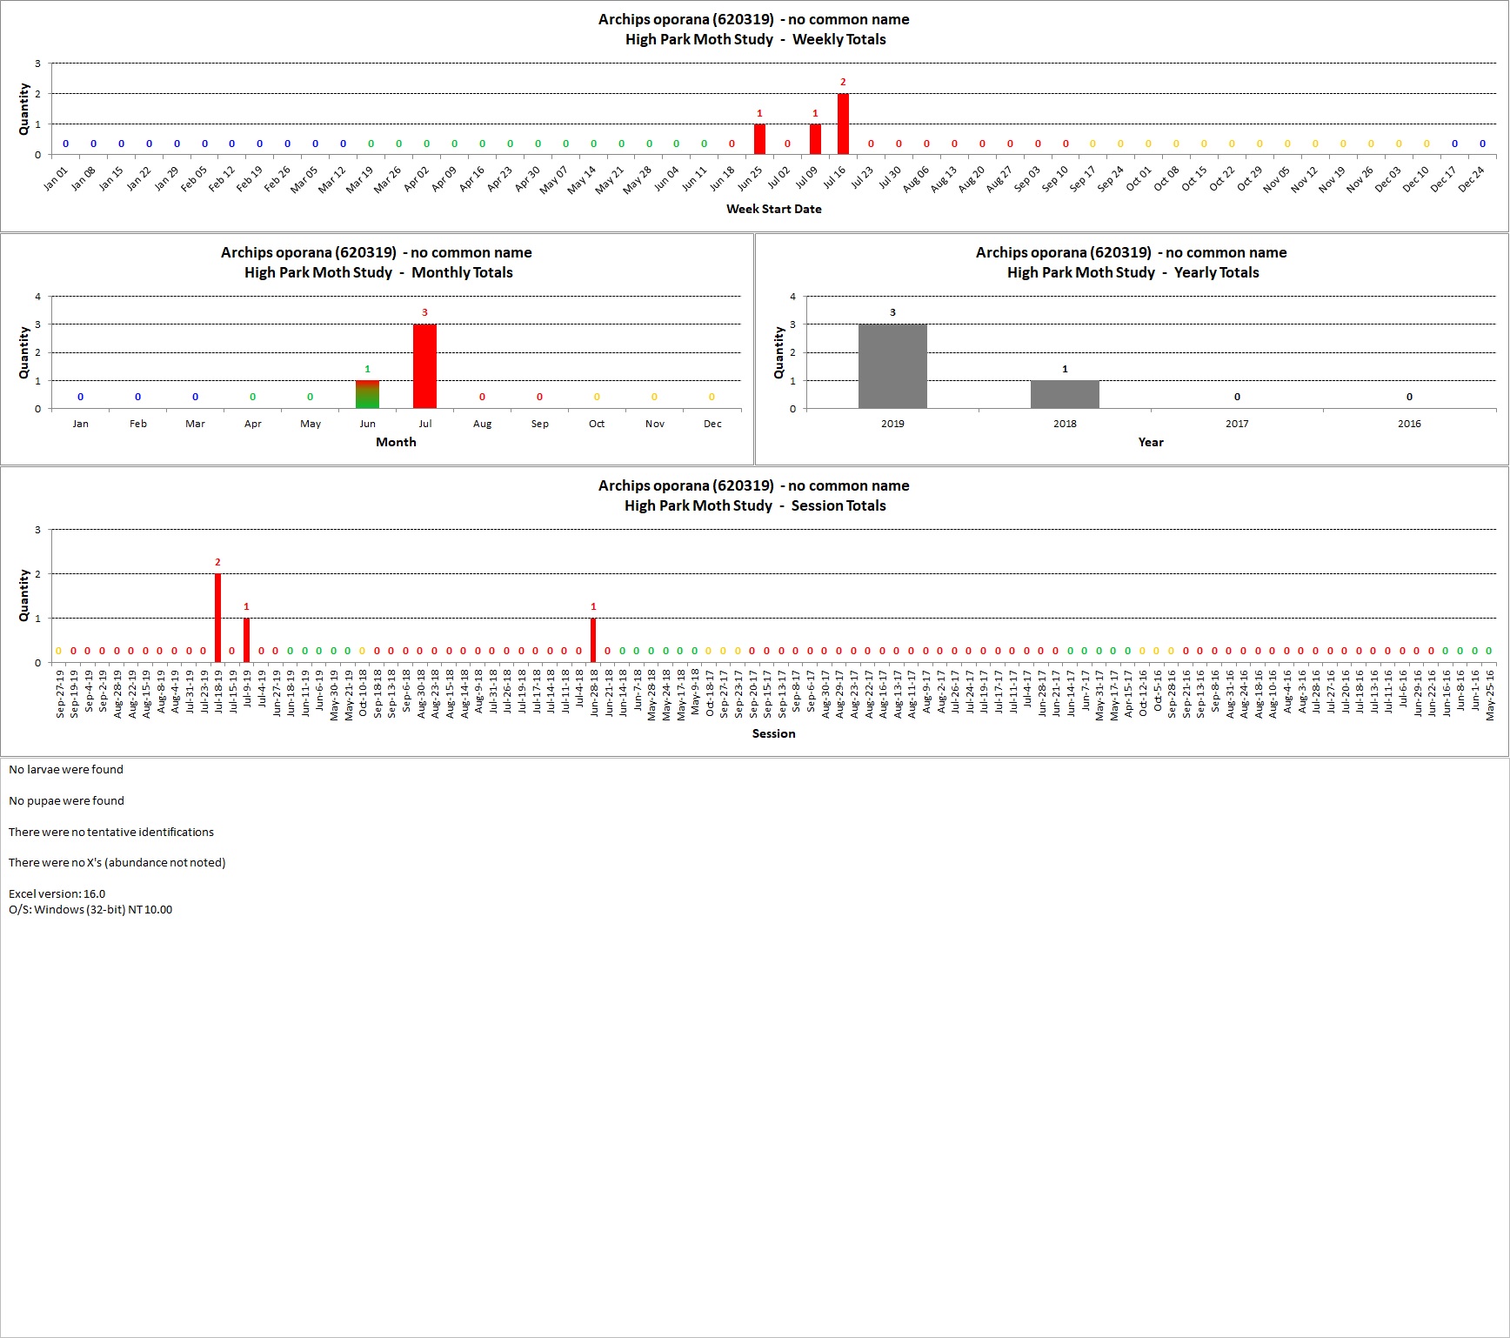Click the 2018 gray yearly bar
Image resolution: width=1510 pixels, height=1338 pixels.
point(1065,394)
